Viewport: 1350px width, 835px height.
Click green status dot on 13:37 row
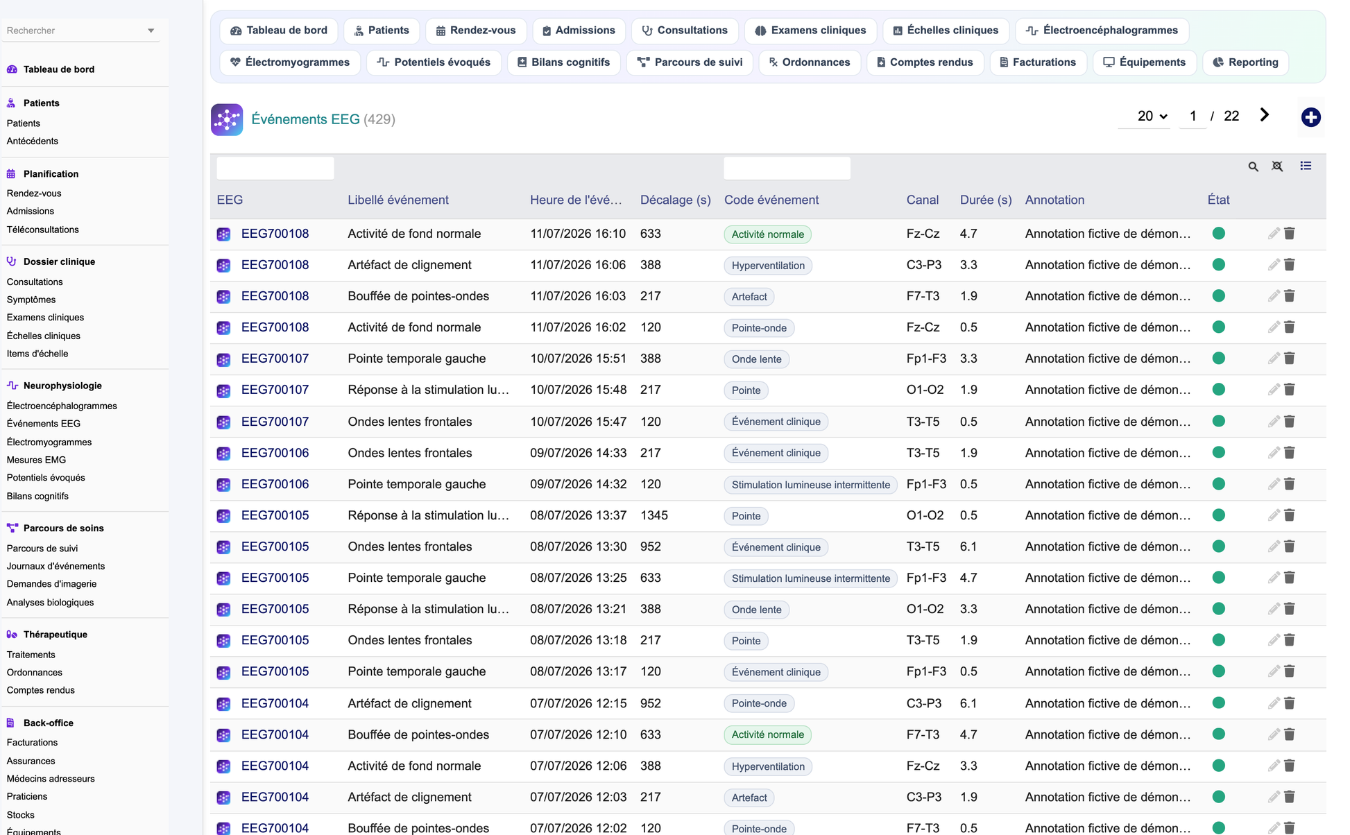pyautogui.click(x=1218, y=515)
